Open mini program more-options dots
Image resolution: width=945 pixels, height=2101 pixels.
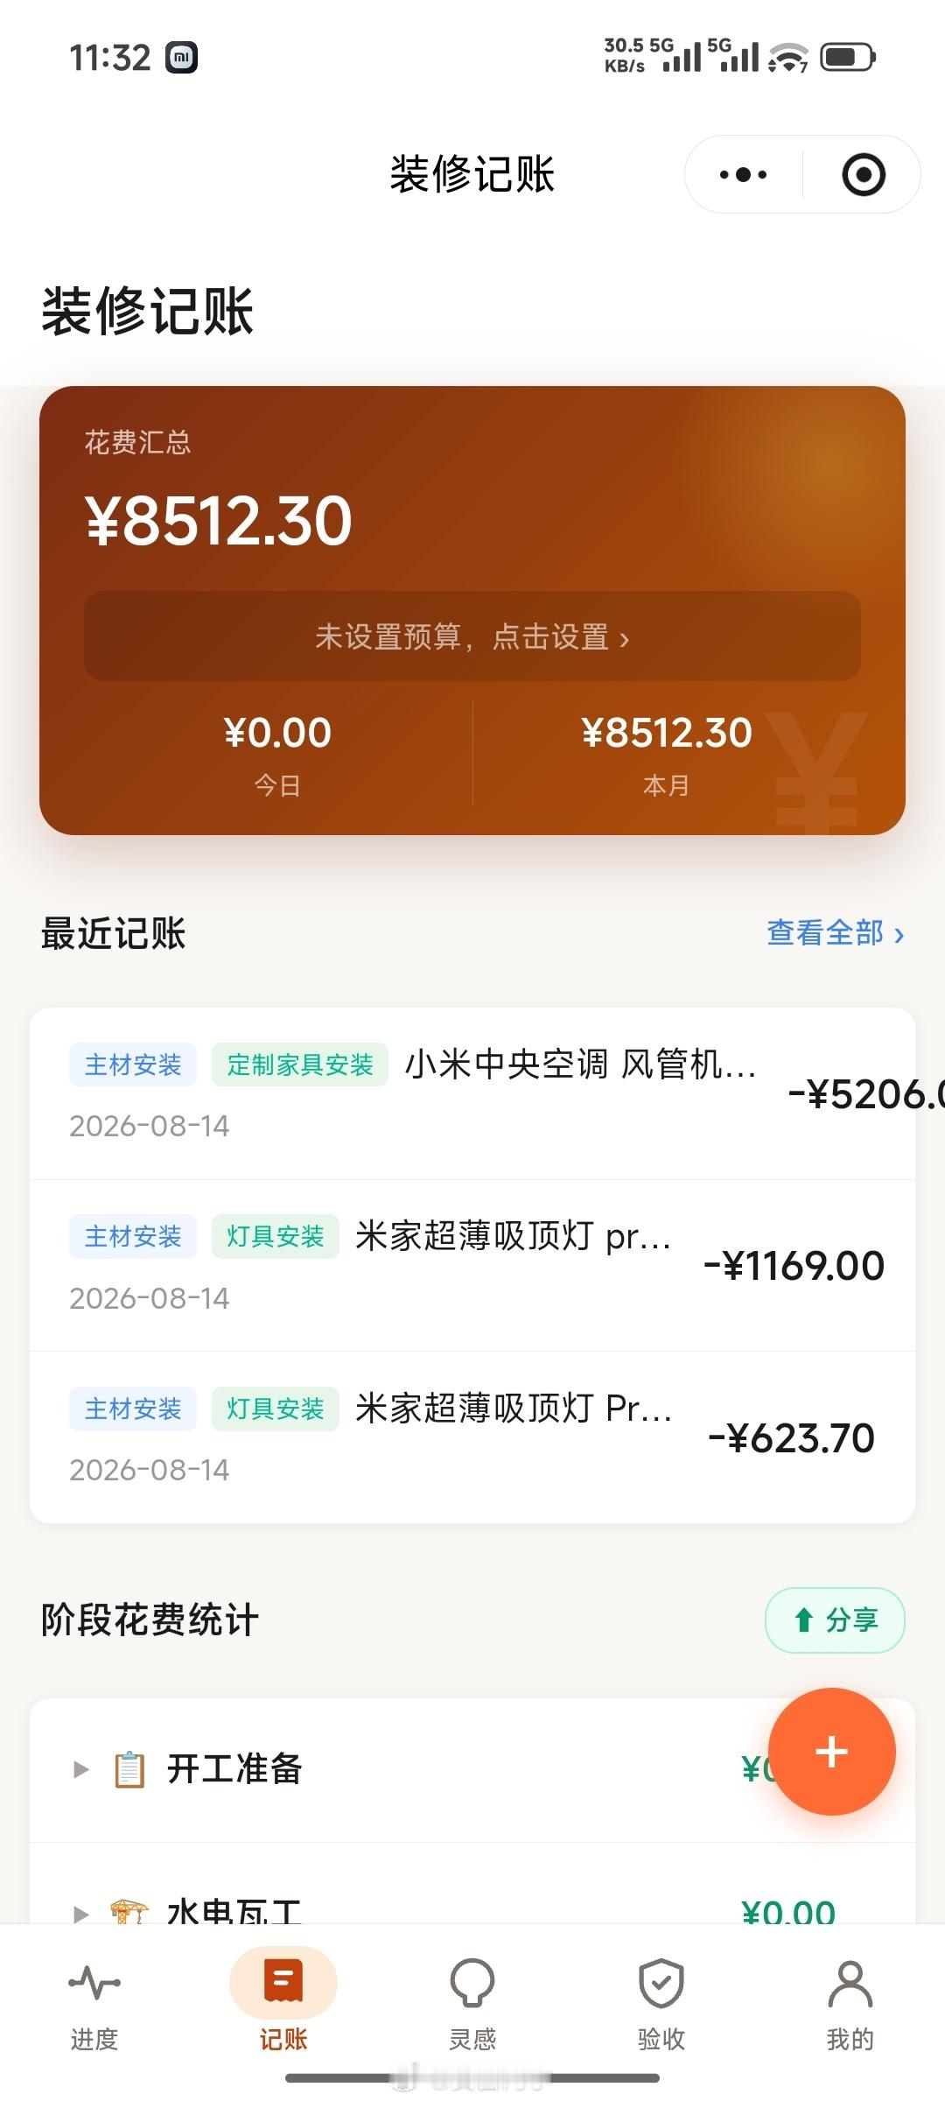tap(743, 174)
